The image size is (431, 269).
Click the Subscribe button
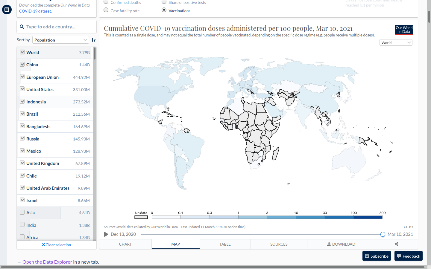tap(377, 256)
